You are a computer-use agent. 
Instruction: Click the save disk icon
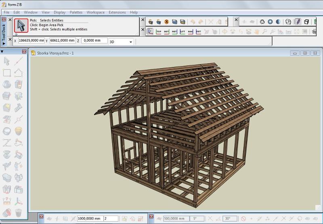pos(174,22)
